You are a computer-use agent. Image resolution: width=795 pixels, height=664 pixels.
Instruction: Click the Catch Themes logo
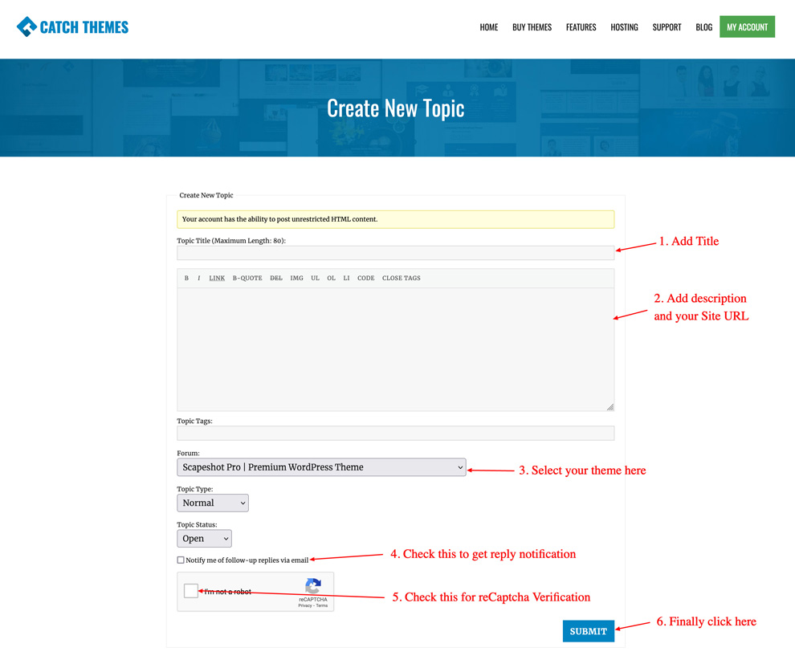coord(72,27)
